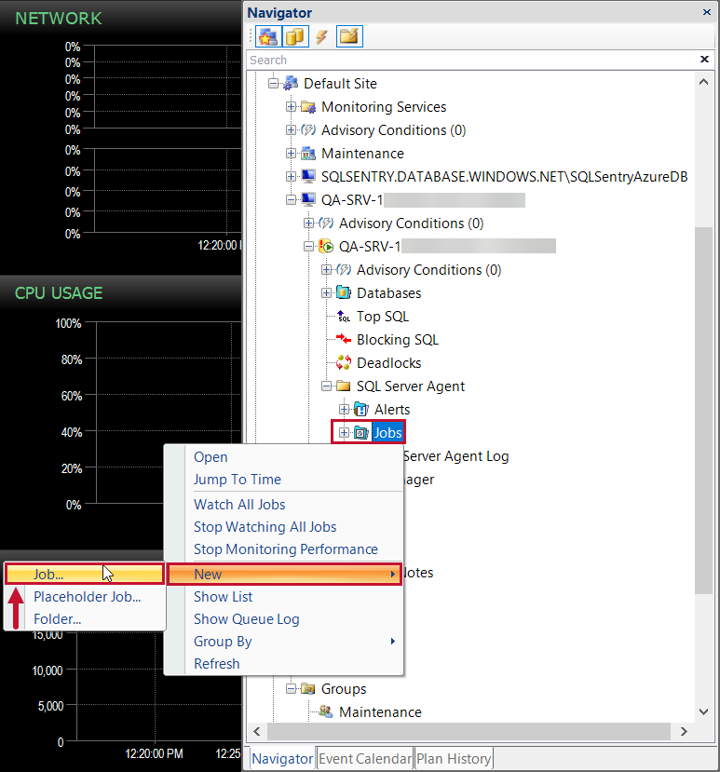
Task: Click the SQLSENTRY.DATABASE.WINDOWS.NET computer icon
Action: click(308, 176)
